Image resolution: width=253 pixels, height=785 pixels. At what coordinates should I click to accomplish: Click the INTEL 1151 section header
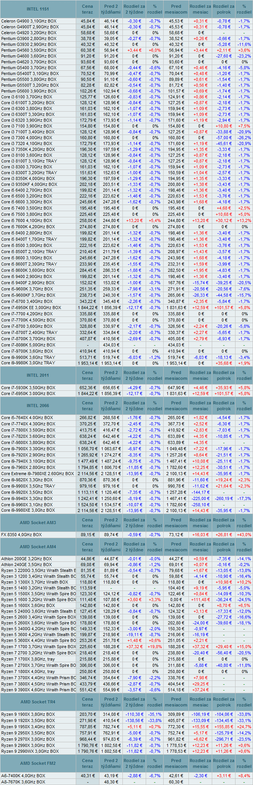38,9
